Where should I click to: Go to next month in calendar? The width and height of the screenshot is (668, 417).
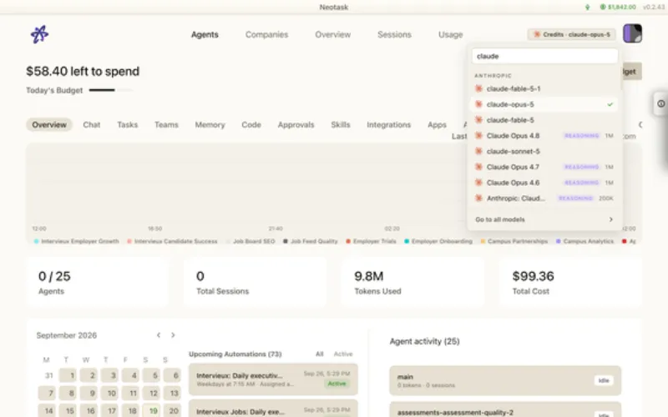pos(173,335)
